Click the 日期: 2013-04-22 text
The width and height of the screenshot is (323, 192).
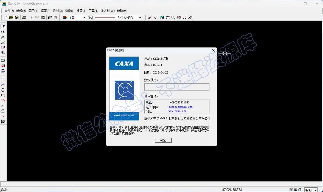click(156, 72)
